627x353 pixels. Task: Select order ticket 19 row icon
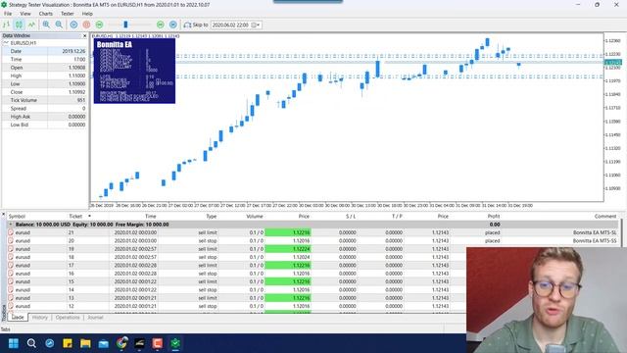point(11,249)
